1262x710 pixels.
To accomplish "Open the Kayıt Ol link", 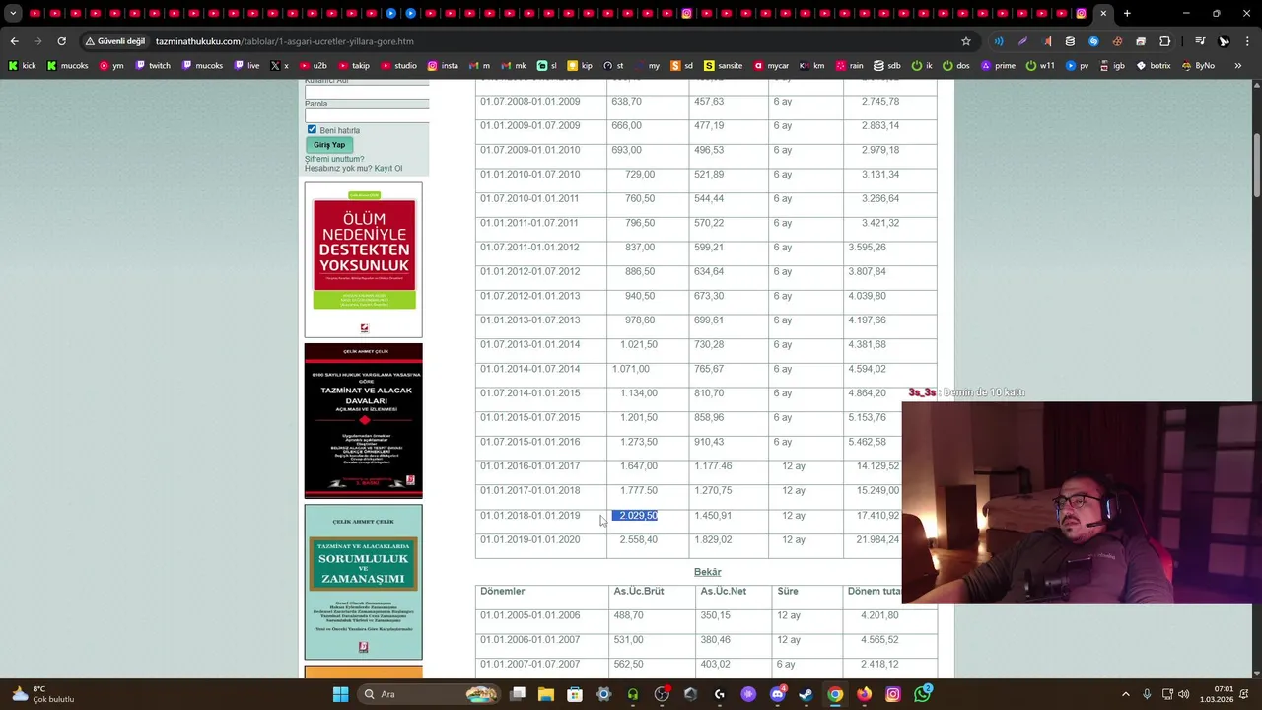I will (x=388, y=169).
